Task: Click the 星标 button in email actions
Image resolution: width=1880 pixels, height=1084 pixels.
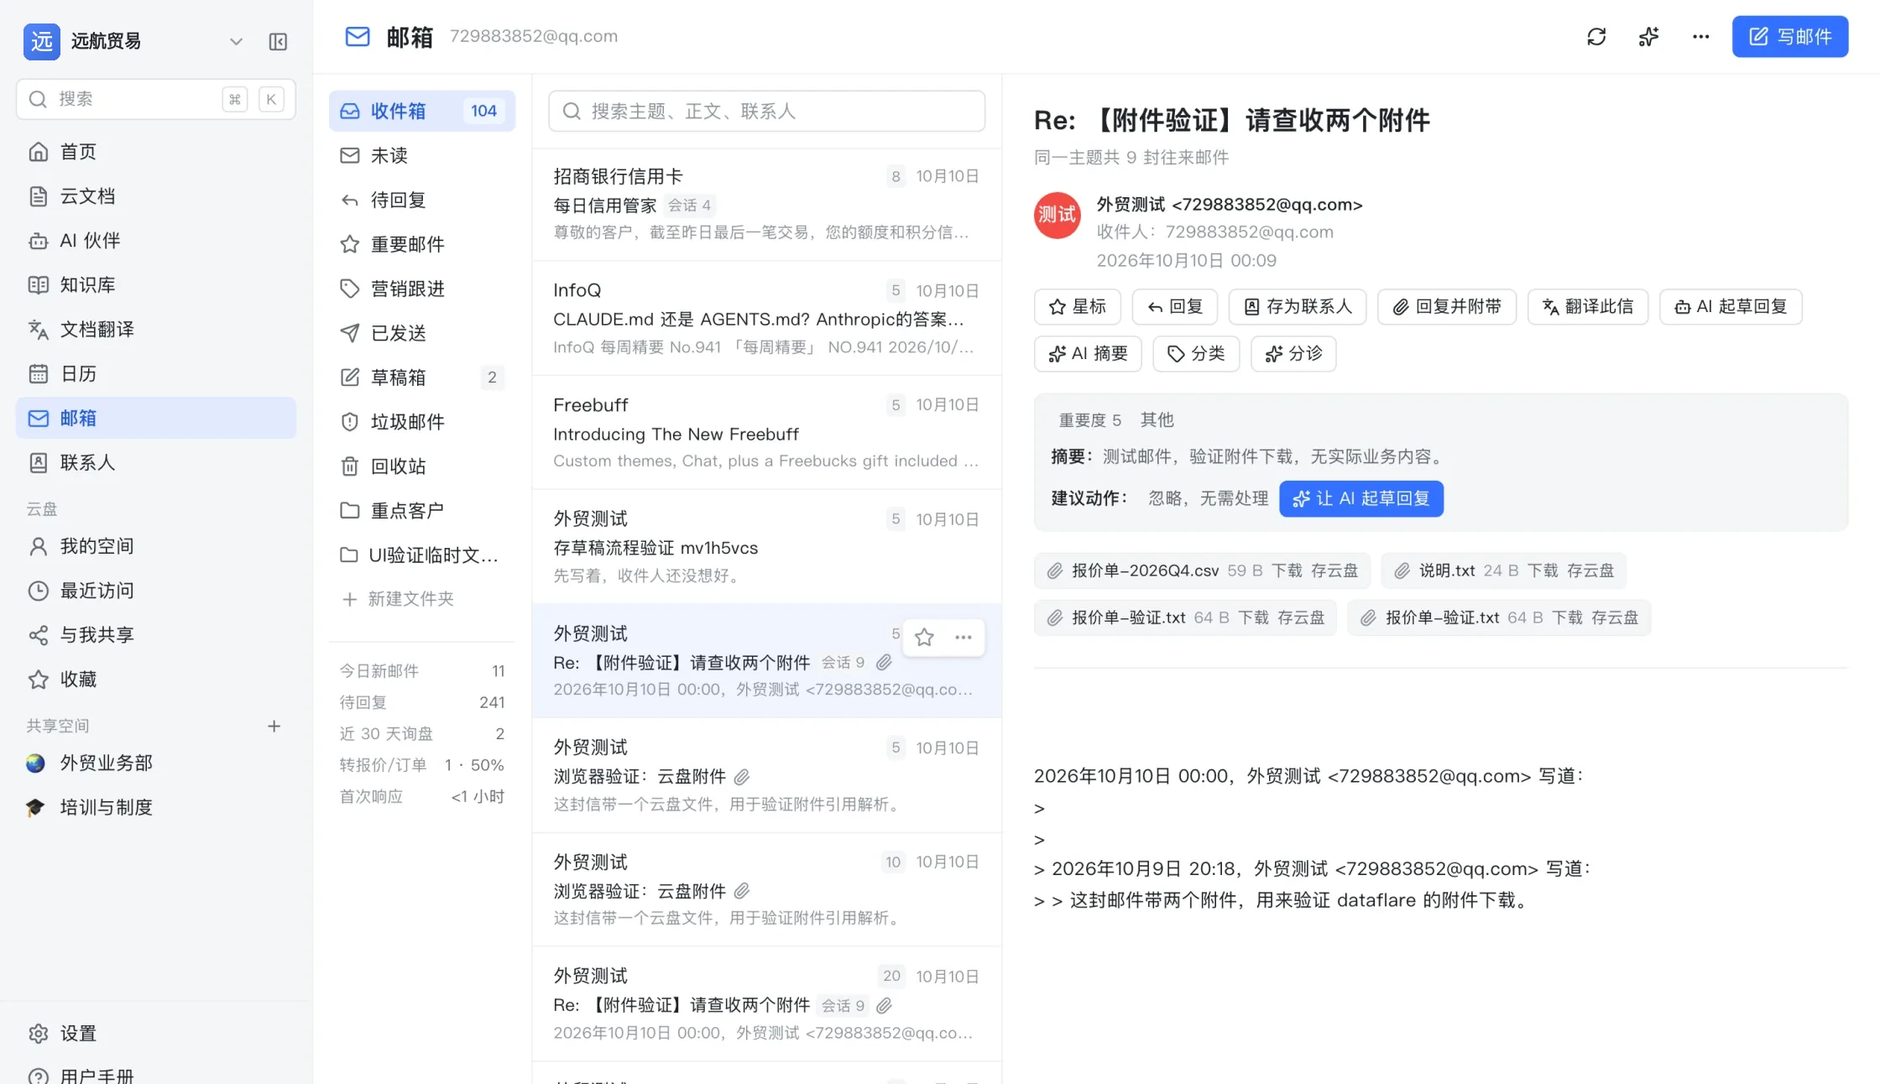Action: point(1078,307)
